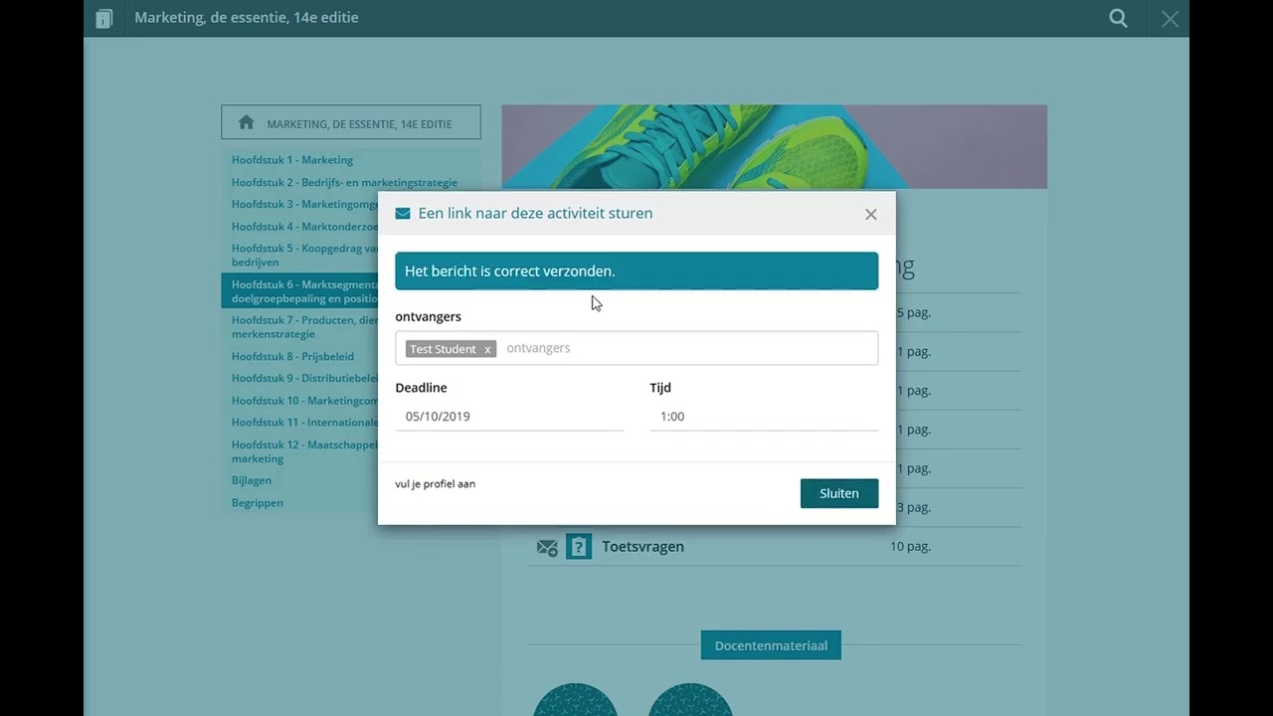This screenshot has height=716, width=1273.
Task: Click the Tijd time field
Action: (764, 417)
